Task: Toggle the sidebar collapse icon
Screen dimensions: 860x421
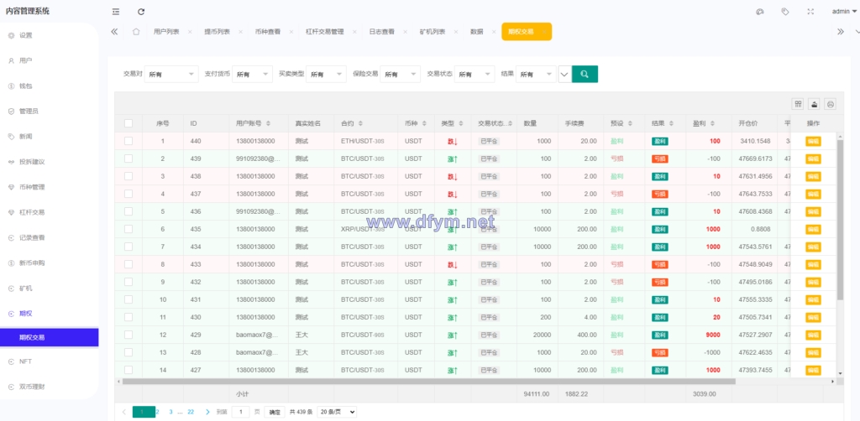Action: tap(115, 12)
